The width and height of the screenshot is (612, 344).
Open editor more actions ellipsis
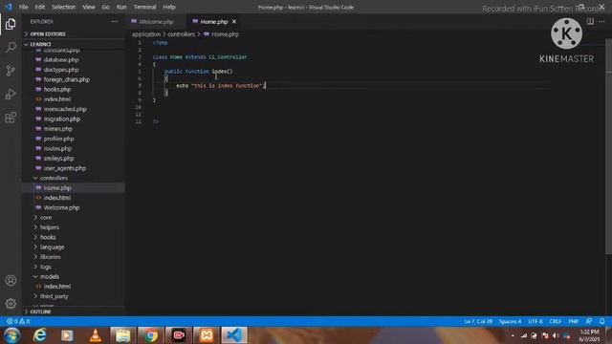tap(601, 21)
